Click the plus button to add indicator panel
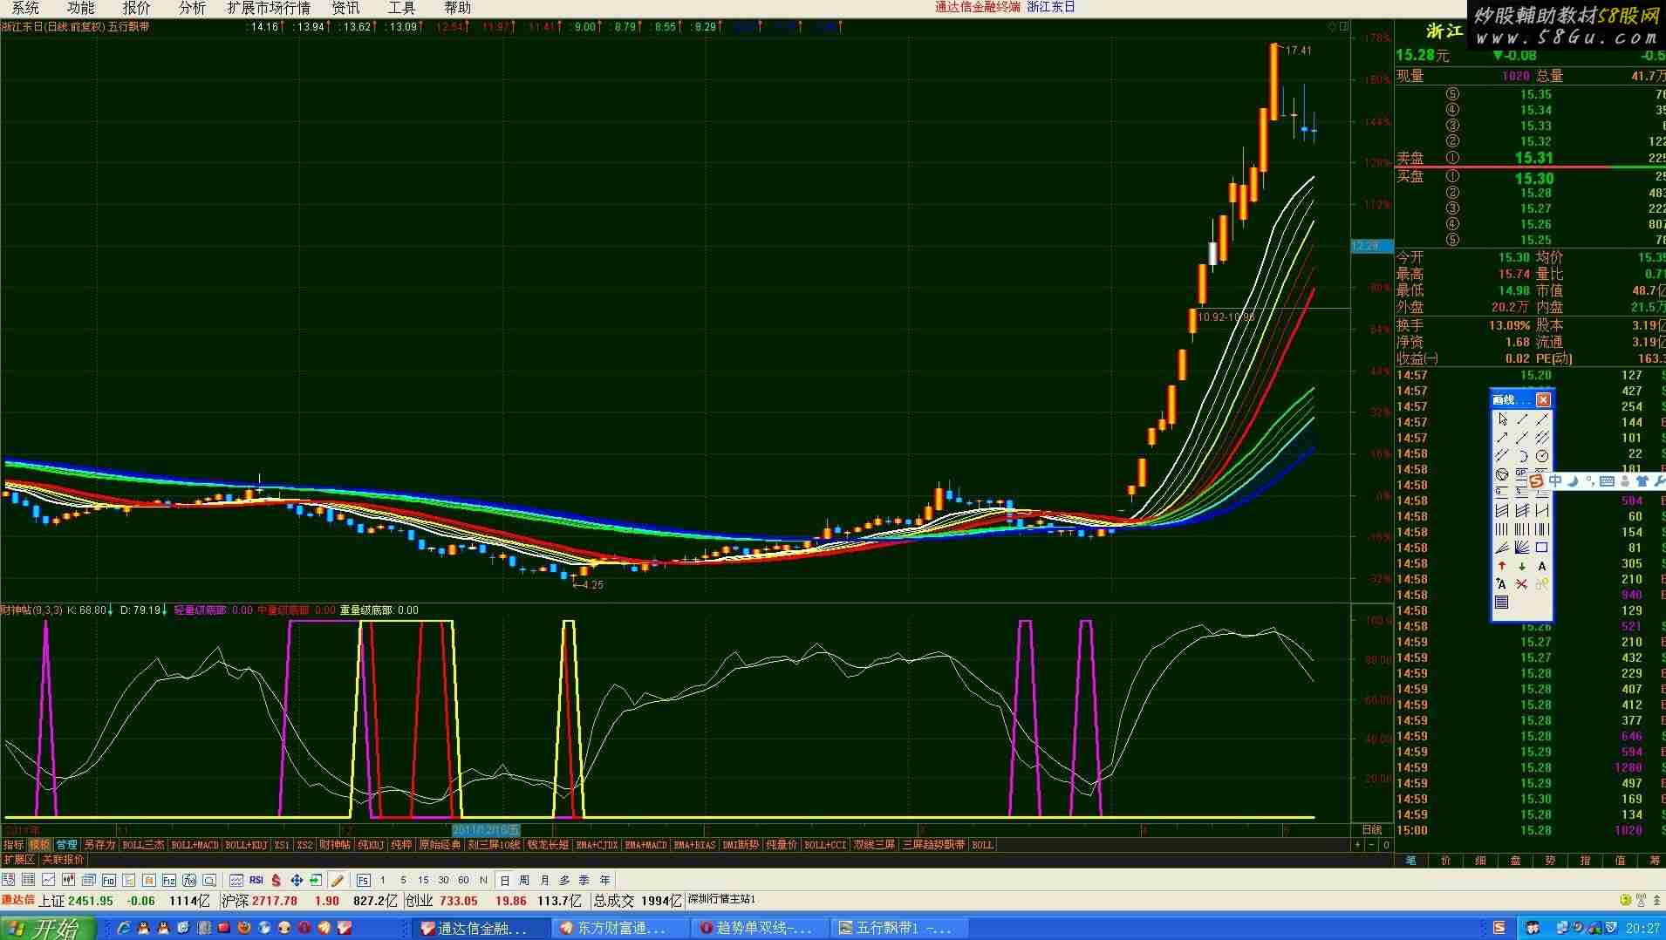 (x=1357, y=844)
